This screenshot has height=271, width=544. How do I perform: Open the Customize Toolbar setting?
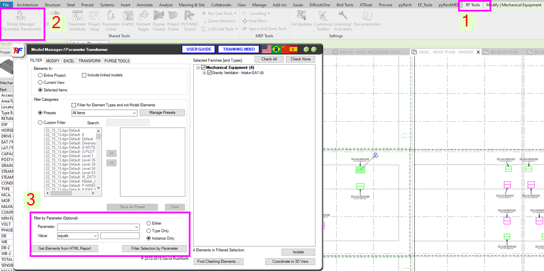tap(323, 20)
